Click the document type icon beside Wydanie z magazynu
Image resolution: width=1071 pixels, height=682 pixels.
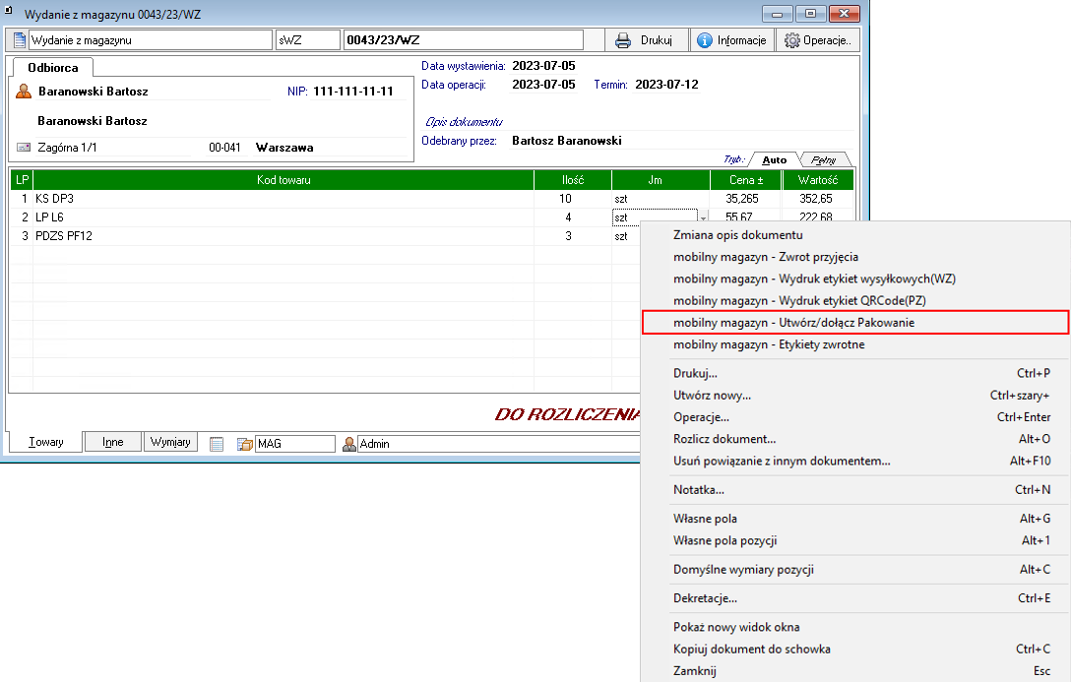click(19, 40)
